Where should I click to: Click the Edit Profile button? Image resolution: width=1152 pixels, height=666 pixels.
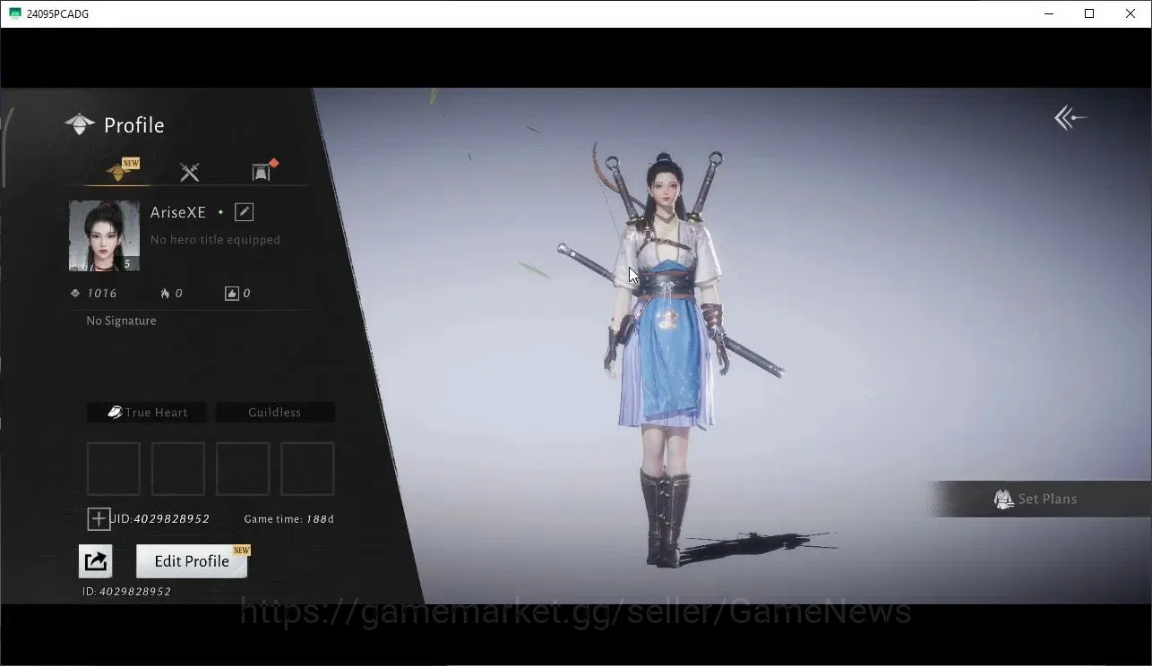point(192,561)
